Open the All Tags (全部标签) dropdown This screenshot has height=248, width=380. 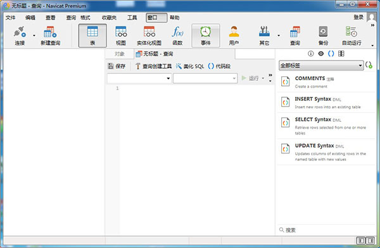tap(321, 66)
